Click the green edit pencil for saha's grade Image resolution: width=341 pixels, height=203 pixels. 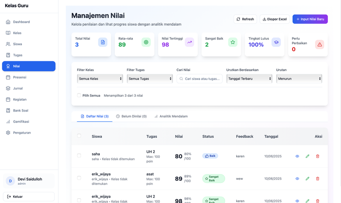pyautogui.click(x=307, y=156)
